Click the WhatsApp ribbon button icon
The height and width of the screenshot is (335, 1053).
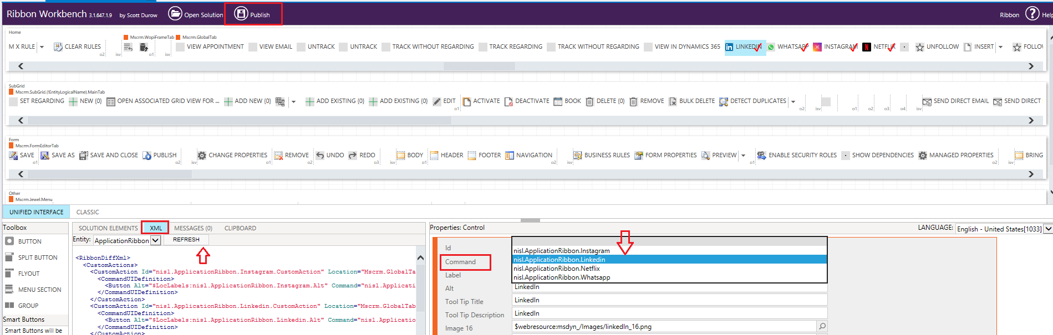point(771,47)
